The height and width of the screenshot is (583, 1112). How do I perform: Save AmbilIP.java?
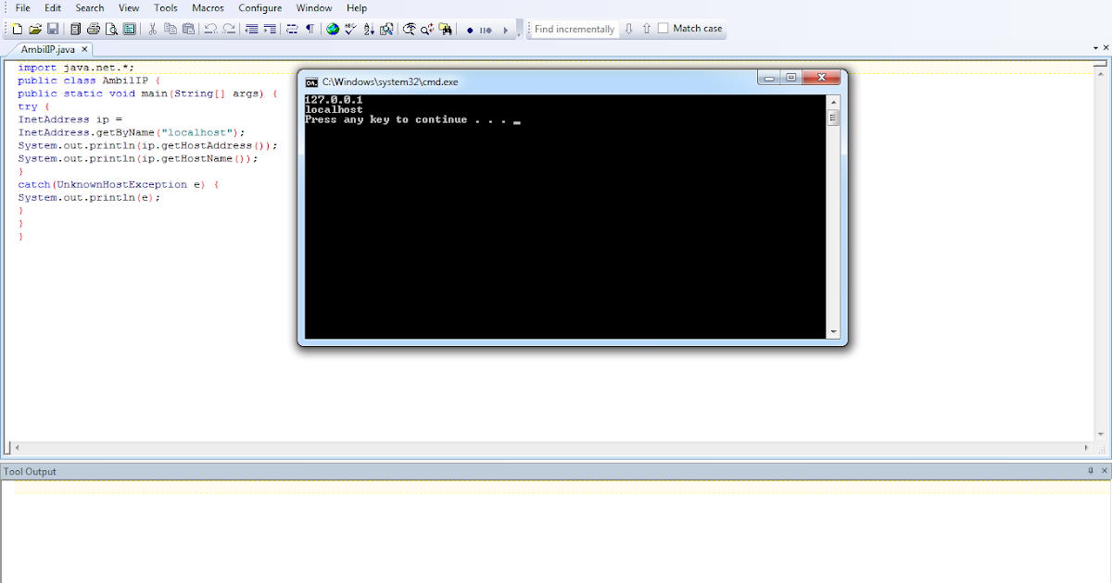click(53, 29)
